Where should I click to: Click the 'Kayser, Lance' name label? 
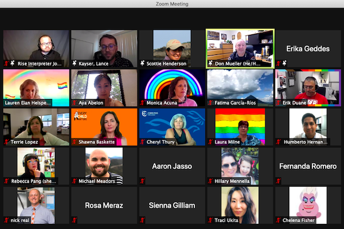(93, 64)
